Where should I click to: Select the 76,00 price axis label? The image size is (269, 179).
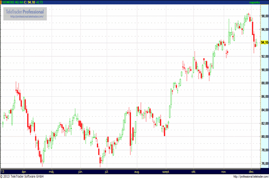coord(265,164)
